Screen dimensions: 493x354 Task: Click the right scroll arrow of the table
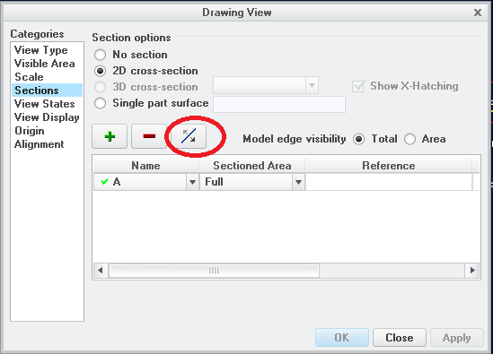[x=472, y=271]
